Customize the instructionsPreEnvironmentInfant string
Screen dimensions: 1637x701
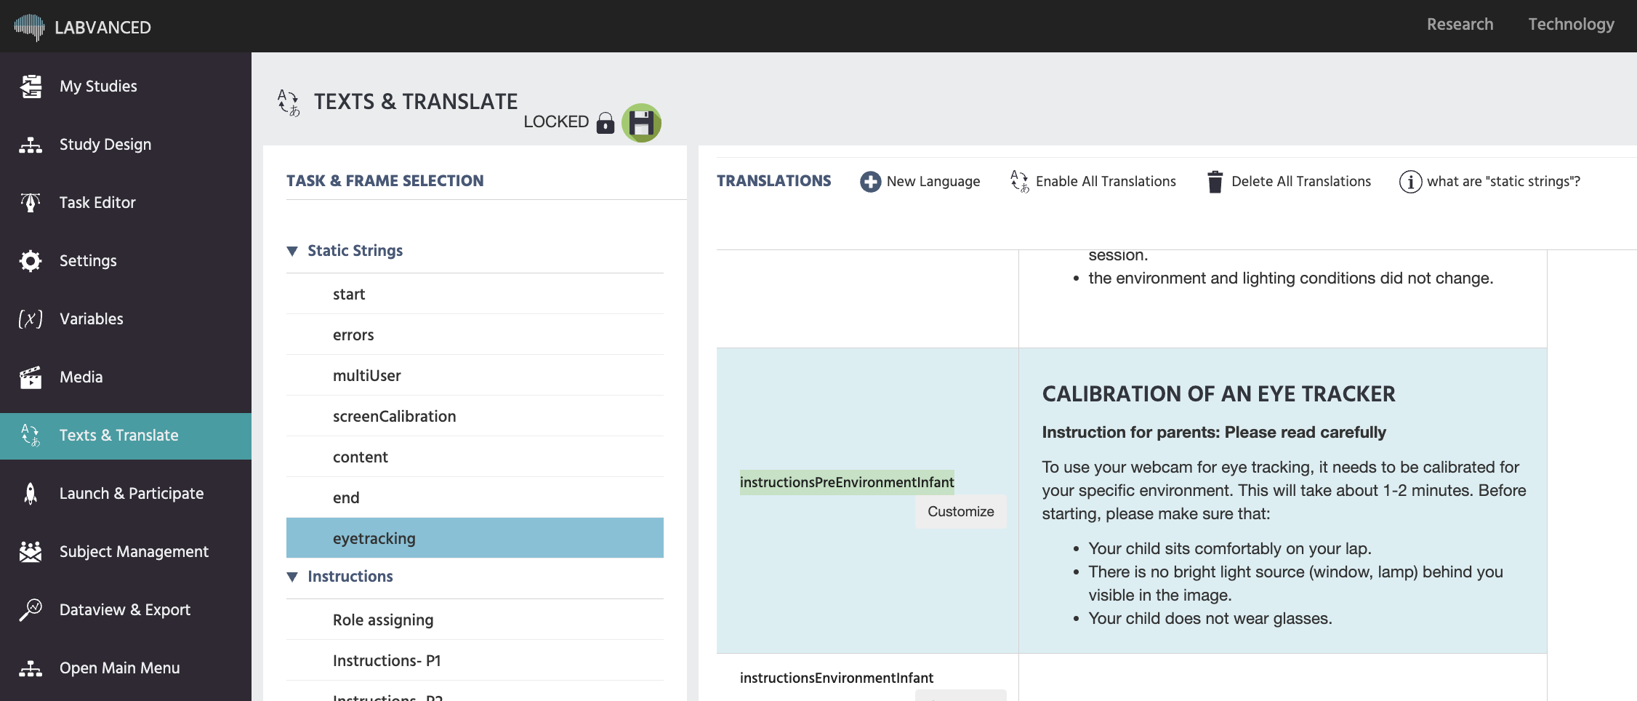click(x=960, y=512)
